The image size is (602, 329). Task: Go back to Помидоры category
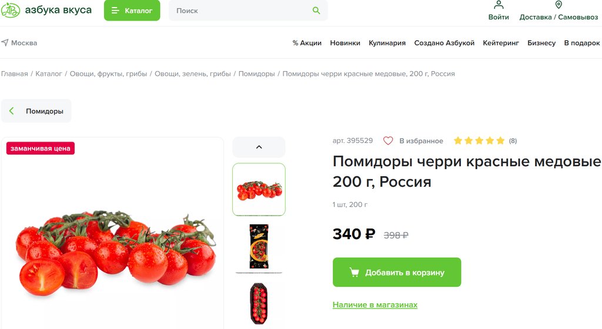point(36,111)
